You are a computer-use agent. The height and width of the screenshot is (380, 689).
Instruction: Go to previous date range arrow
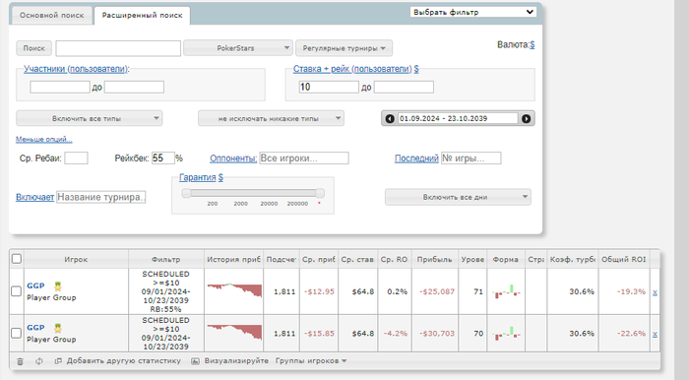tap(390, 118)
